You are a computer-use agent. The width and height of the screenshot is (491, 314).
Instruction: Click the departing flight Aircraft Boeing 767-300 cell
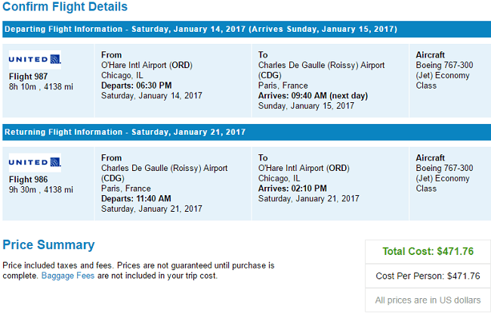pyautogui.click(x=450, y=81)
